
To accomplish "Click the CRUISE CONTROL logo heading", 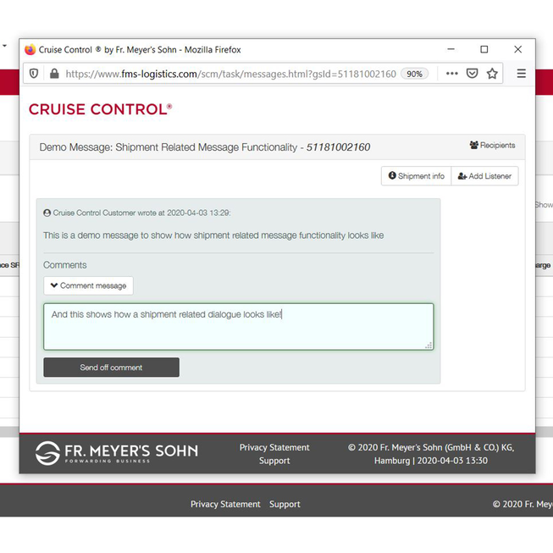I will [x=100, y=109].
